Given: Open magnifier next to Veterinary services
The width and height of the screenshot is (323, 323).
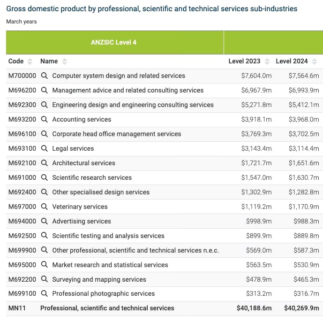Looking at the screenshot, I should tap(45, 207).
